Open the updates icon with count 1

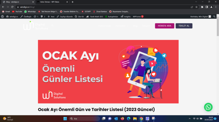[36, 17]
